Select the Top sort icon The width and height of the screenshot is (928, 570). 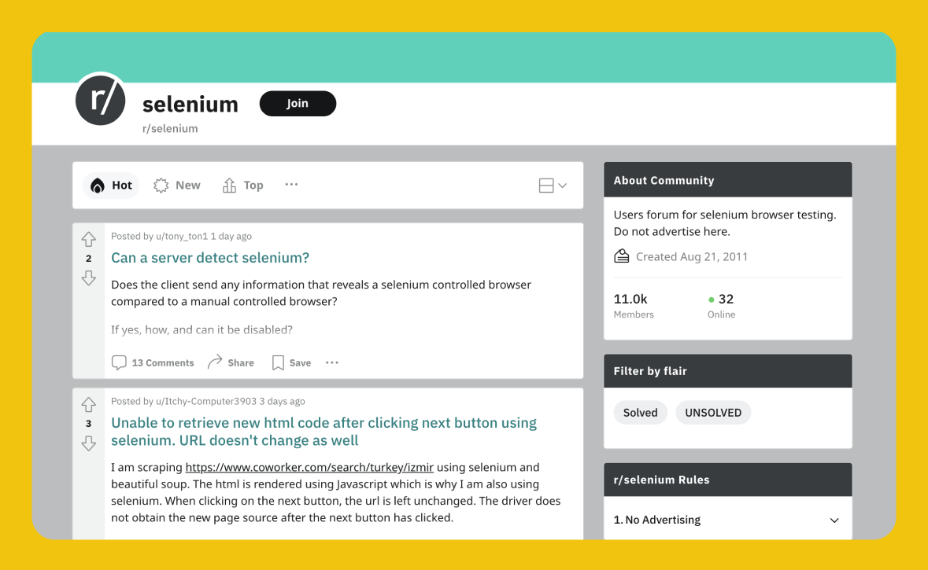click(x=227, y=183)
